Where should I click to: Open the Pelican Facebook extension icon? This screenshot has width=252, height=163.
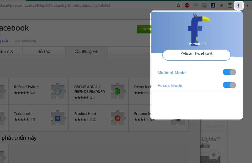point(239,6)
